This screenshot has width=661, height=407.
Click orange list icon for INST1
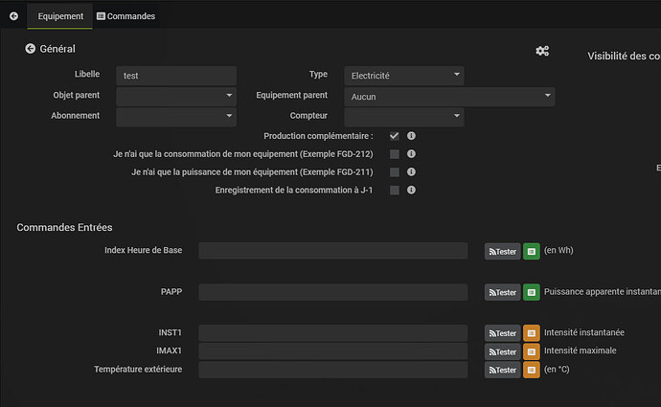coord(531,333)
